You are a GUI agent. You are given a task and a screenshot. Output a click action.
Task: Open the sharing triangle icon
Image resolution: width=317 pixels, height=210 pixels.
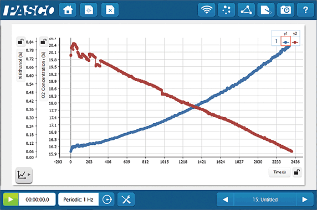[x=246, y=10]
